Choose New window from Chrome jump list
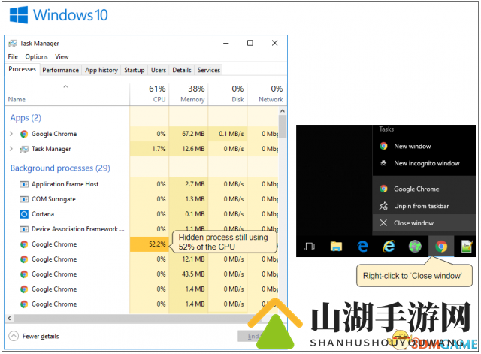Viewport: 481px width, 354px height. pos(424,146)
